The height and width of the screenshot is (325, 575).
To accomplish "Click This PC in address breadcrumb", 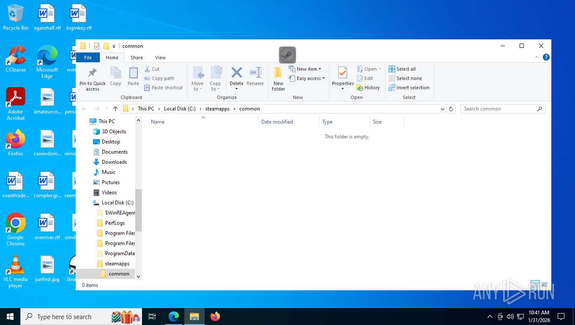I will (x=146, y=109).
